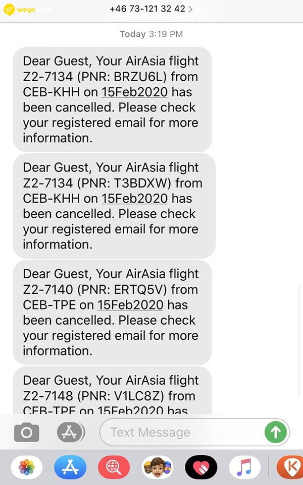Open the camera from the message bar
Image resolution: width=303 pixels, height=485 pixels.
pos(27,432)
